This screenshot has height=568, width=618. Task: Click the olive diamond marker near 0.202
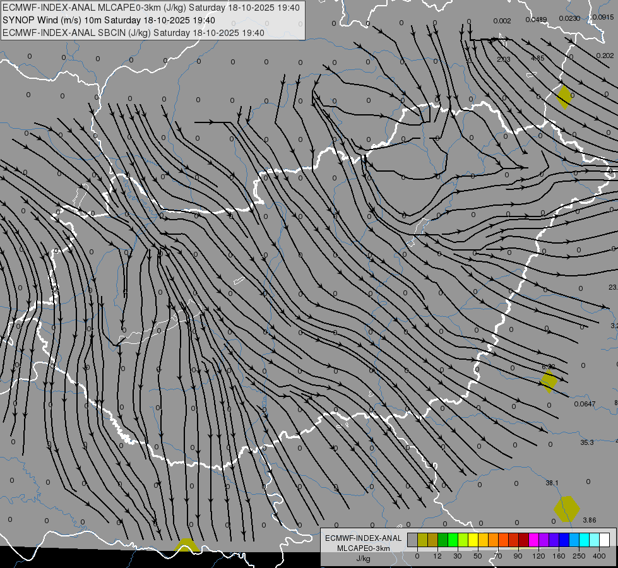[x=564, y=97]
